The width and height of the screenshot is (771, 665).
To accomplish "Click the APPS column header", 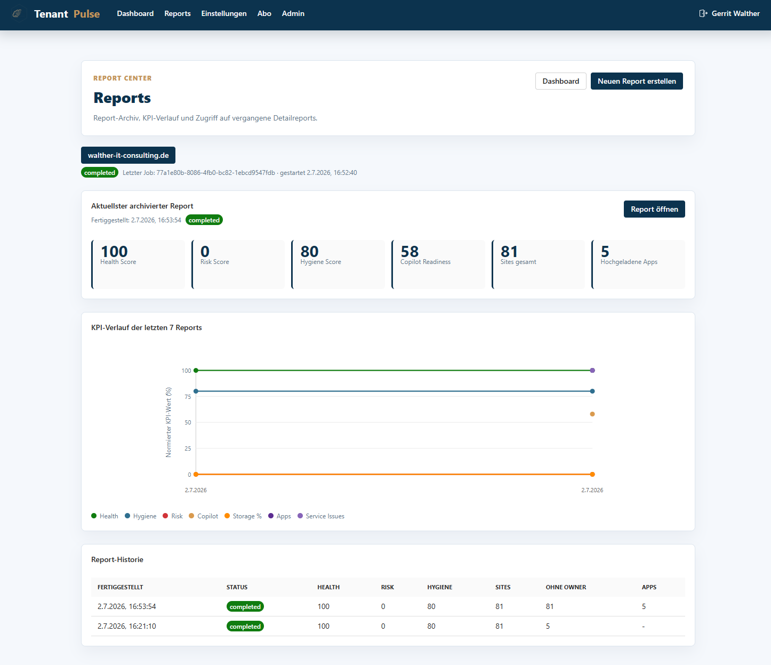I will 649,587.
